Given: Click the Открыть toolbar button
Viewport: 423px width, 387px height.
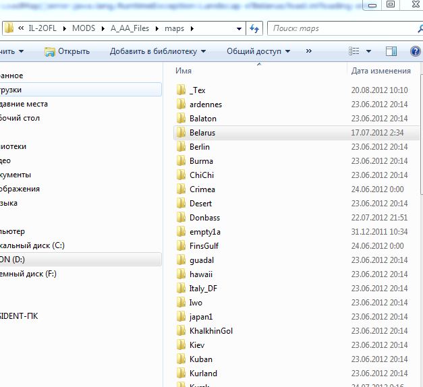Looking at the screenshot, I should pyautogui.click(x=67, y=51).
